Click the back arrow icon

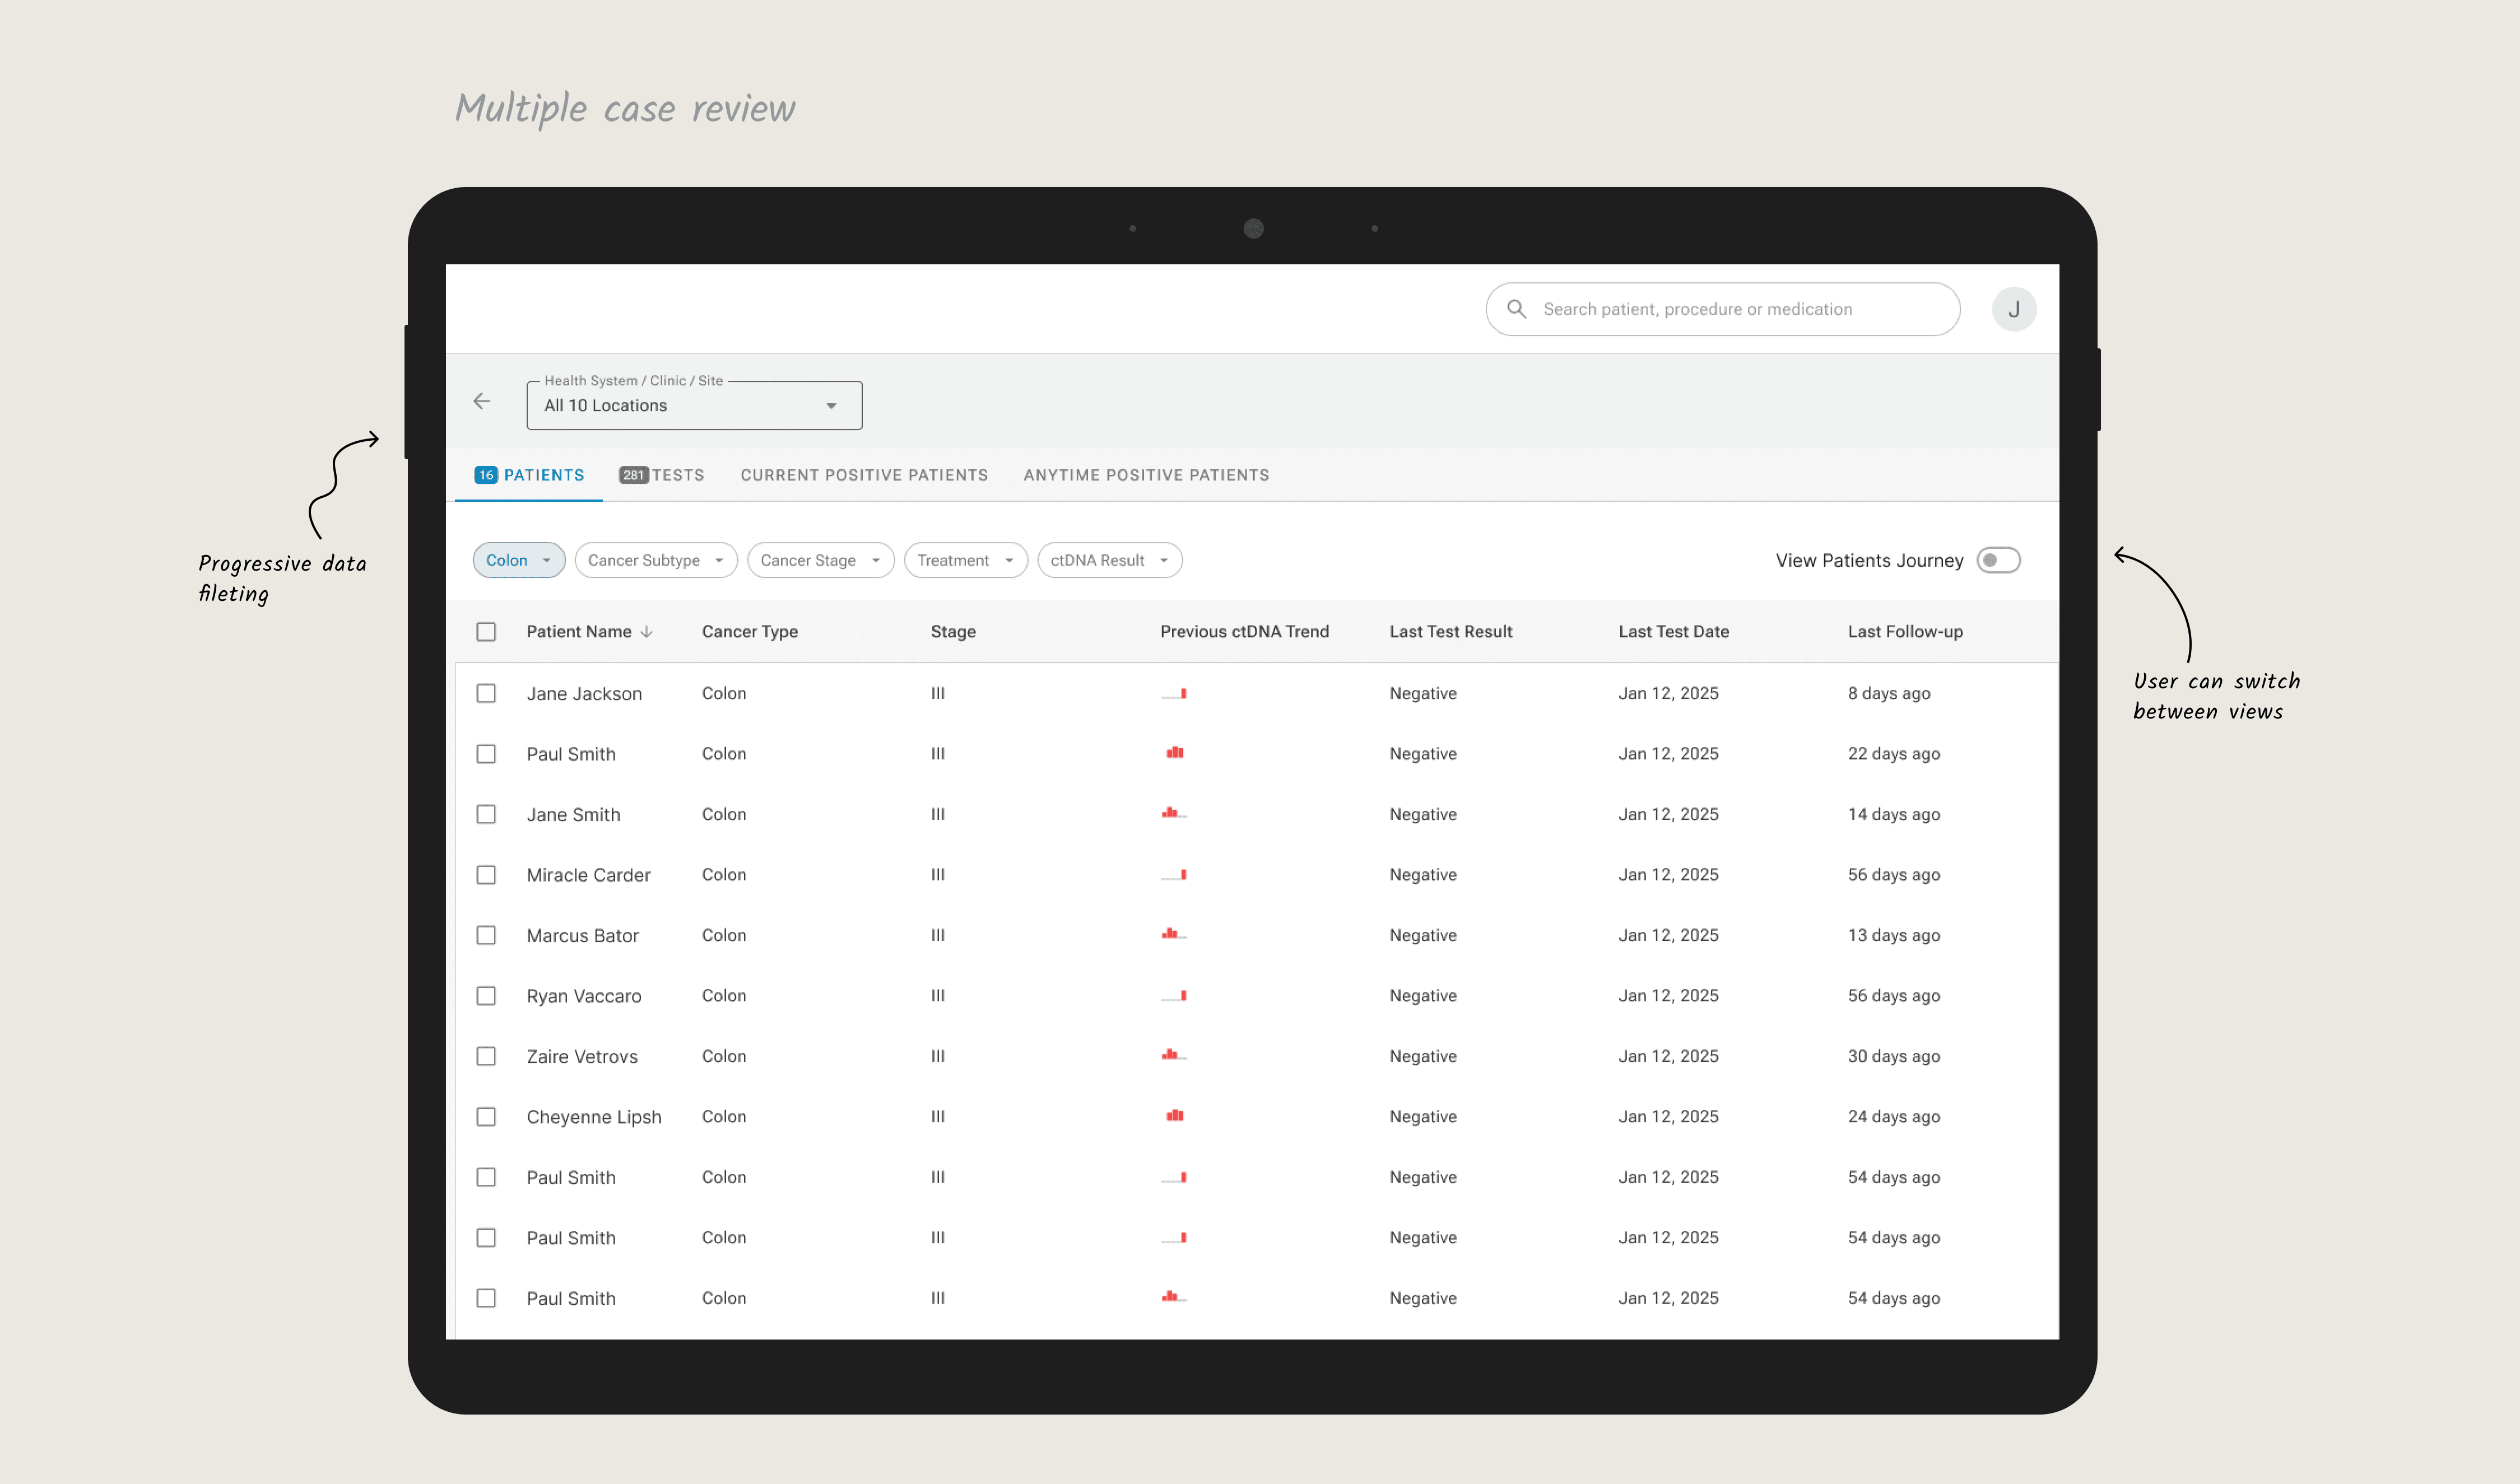tap(481, 401)
